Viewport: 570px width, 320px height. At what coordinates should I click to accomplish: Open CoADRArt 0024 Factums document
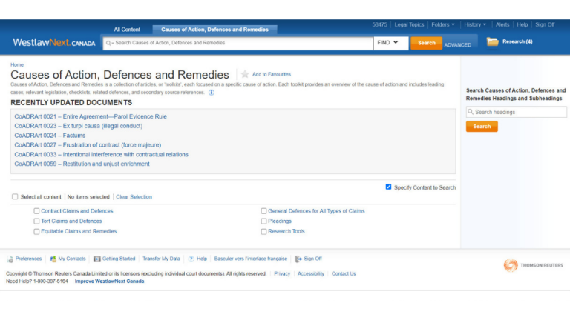click(50, 136)
